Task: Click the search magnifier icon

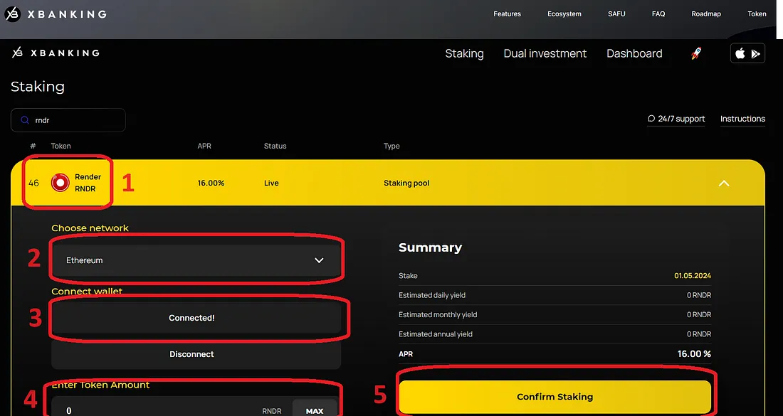Action: (24, 120)
